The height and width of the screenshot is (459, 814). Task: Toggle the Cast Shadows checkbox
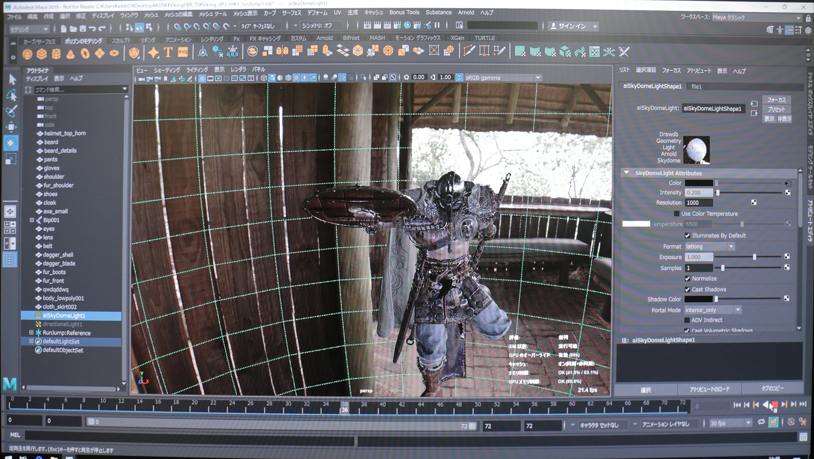pos(688,290)
